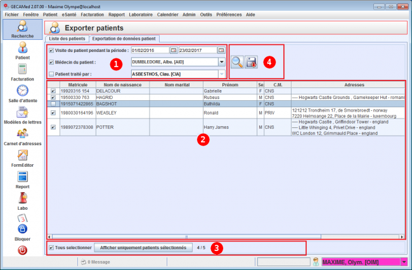Expand the Médecin du patient dropdown
The image size is (412, 270).
(221, 62)
